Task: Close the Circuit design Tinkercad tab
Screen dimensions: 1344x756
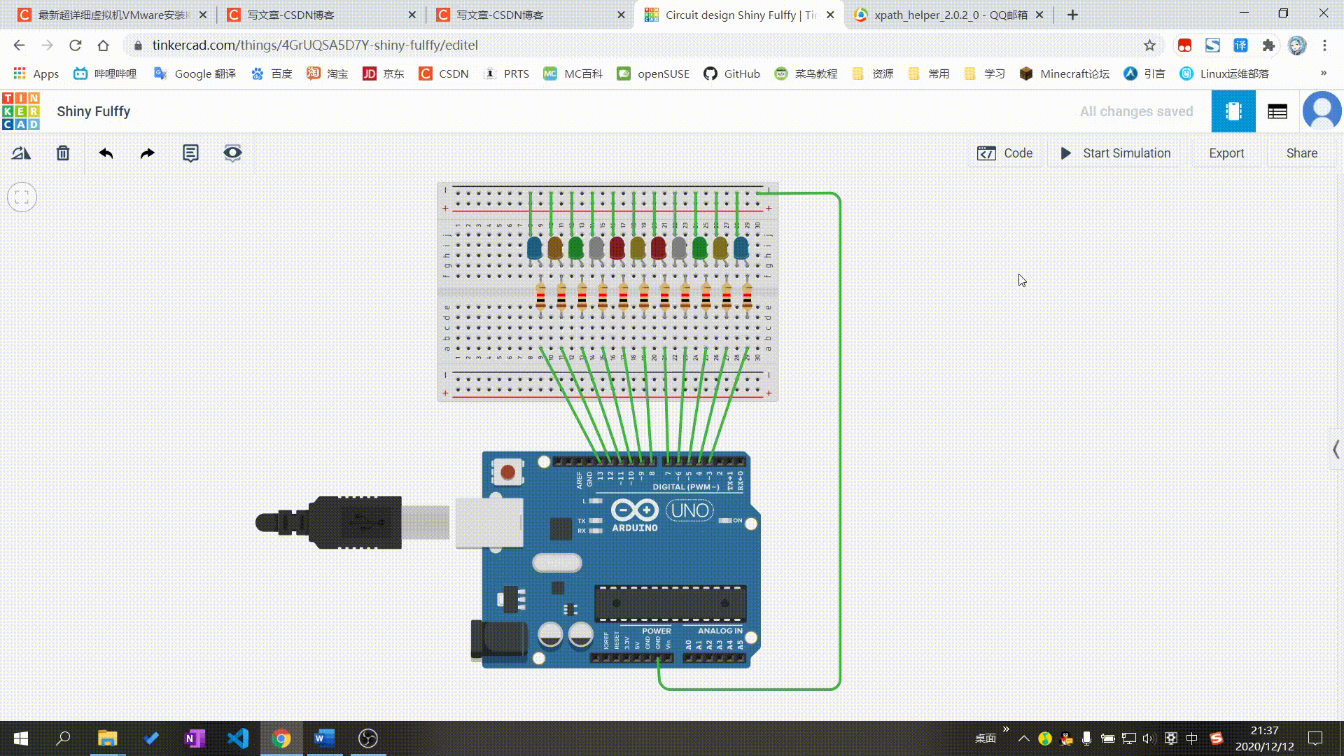Action: (x=830, y=15)
